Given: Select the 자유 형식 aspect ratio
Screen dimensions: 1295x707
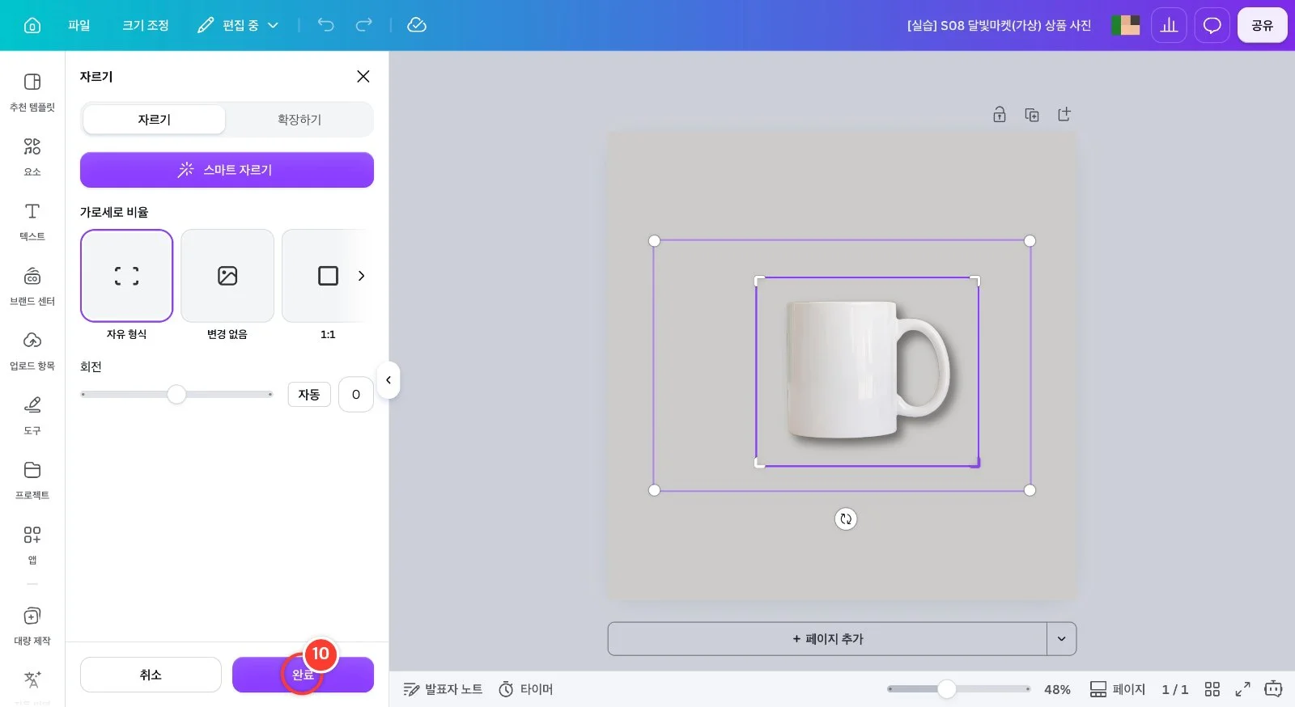Looking at the screenshot, I should (126, 275).
